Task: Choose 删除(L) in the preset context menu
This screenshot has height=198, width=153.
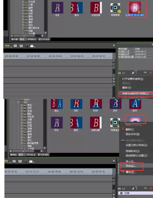Action: tap(130, 129)
